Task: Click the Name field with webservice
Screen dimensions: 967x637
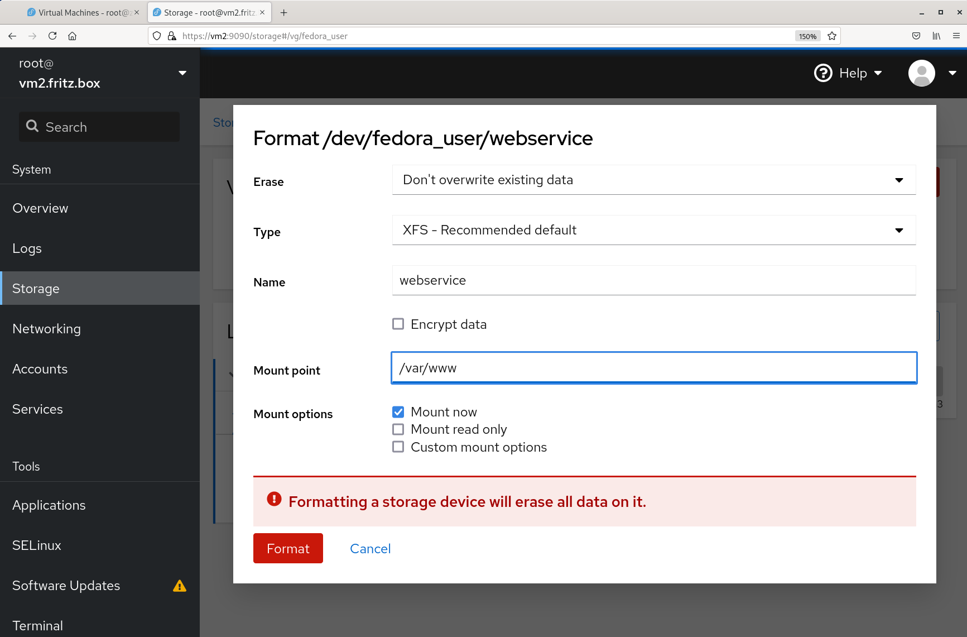Action: pos(654,280)
